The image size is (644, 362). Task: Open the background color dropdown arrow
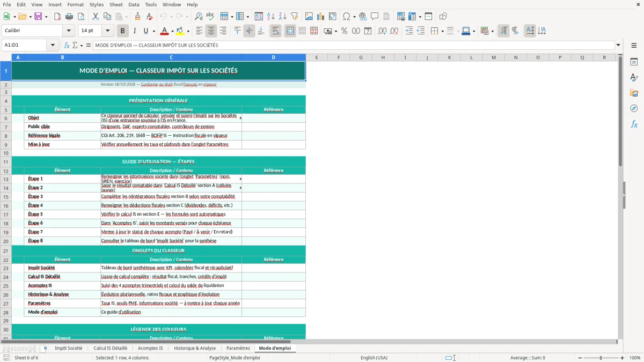point(188,31)
